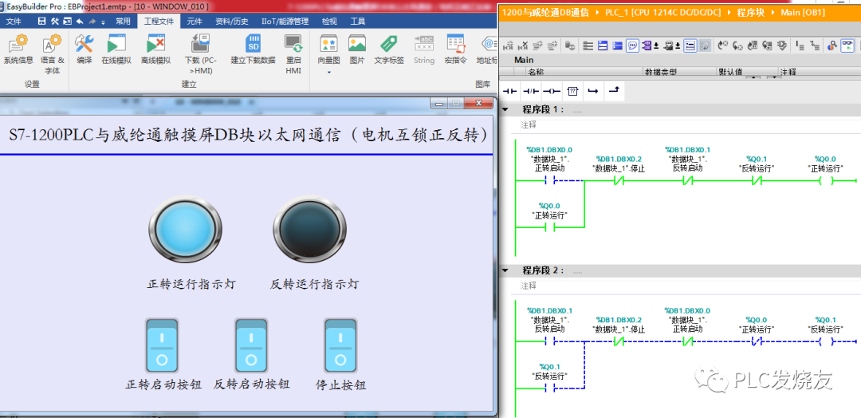Open 文字标签 text label library
Viewport: 861px width, 418px height.
[x=389, y=50]
